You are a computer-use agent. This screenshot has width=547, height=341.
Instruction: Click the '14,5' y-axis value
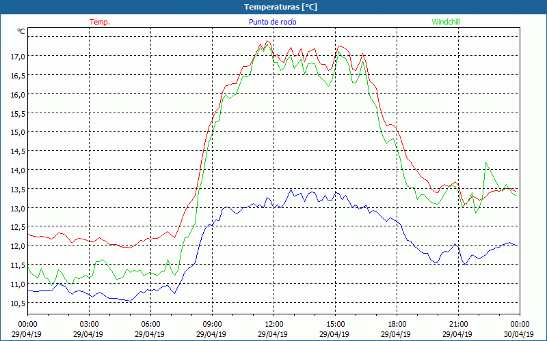[x=18, y=151]
